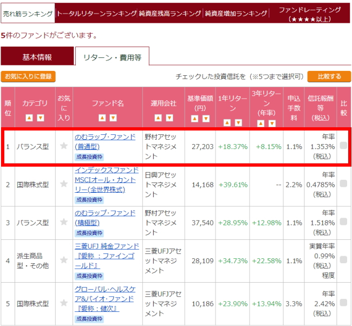
Task: Click 比較する button
Action: 329,76
